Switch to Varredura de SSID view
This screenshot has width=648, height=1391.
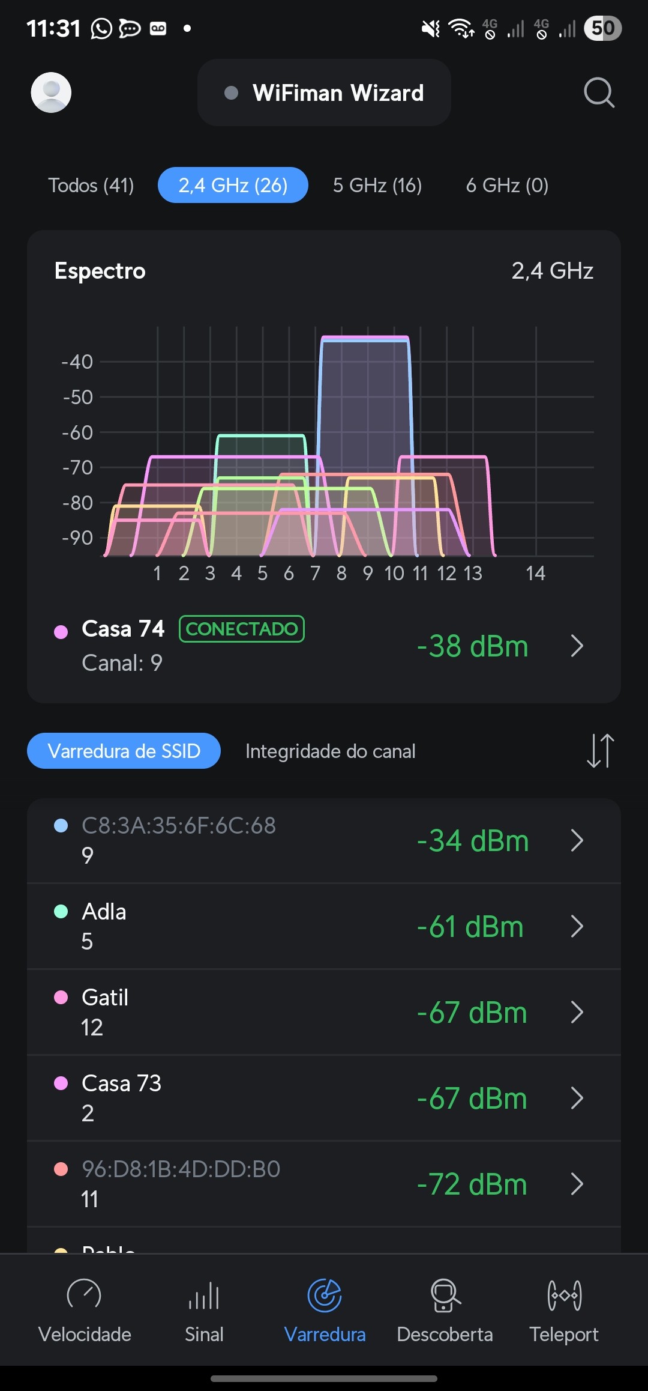coord(124,751)
